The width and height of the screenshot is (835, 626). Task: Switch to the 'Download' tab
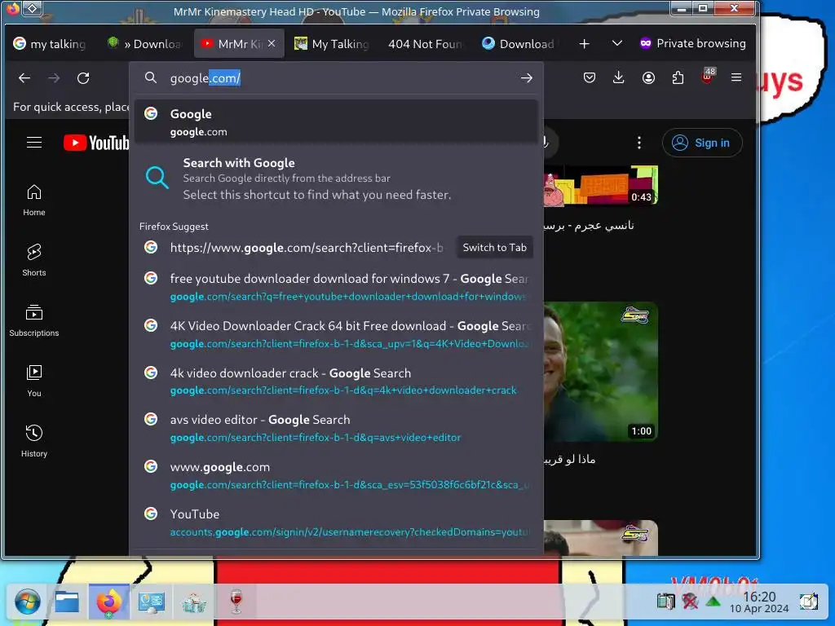pyautogui.click(x=519, y=44)
